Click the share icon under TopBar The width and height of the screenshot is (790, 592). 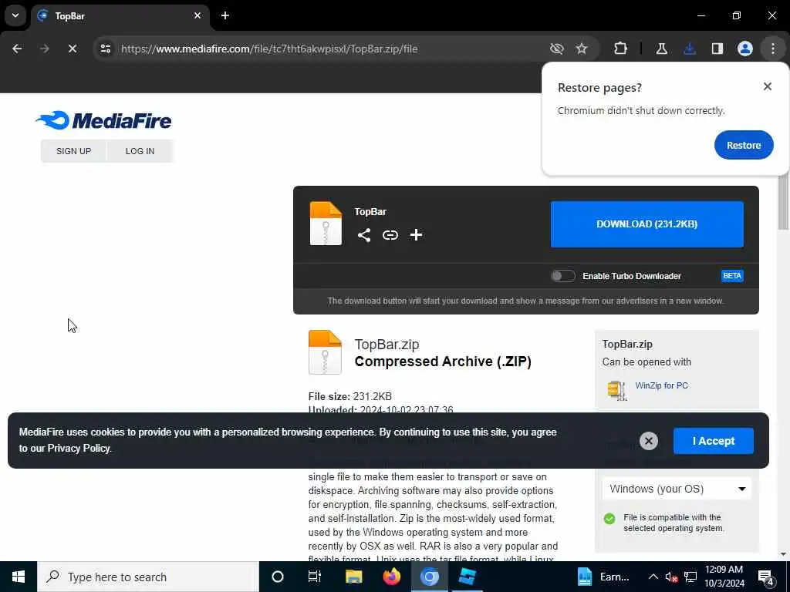(364, 235)
